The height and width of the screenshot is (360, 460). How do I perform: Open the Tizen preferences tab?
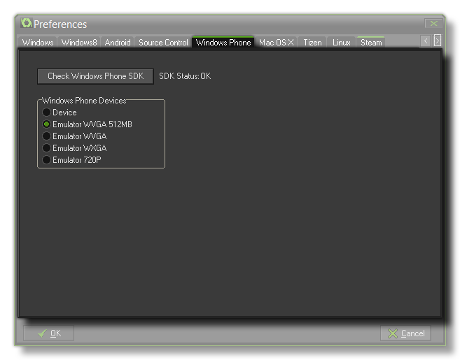click(312, 43)
